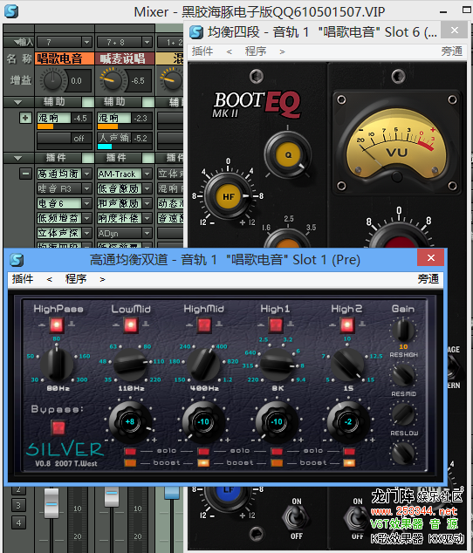
Task: Click the 唱歌电音 gain knob reading 0.0
Action: (x=53, y=80)
